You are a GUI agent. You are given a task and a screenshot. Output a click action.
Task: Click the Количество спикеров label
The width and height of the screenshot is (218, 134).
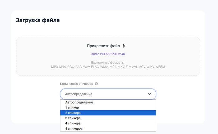pos(77,84)
